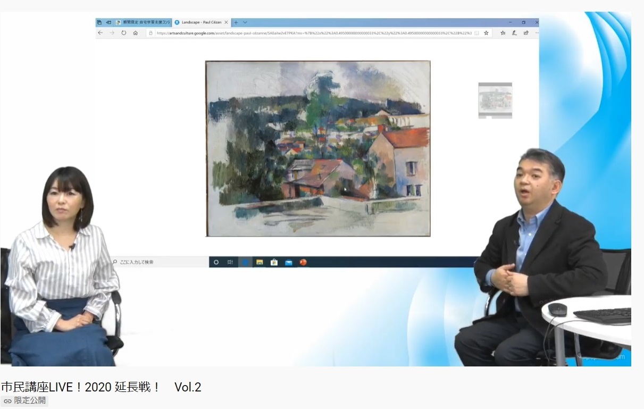Screen dimensions: 644x409
Task: Open a new browser tab
Action: coord(236,22)
